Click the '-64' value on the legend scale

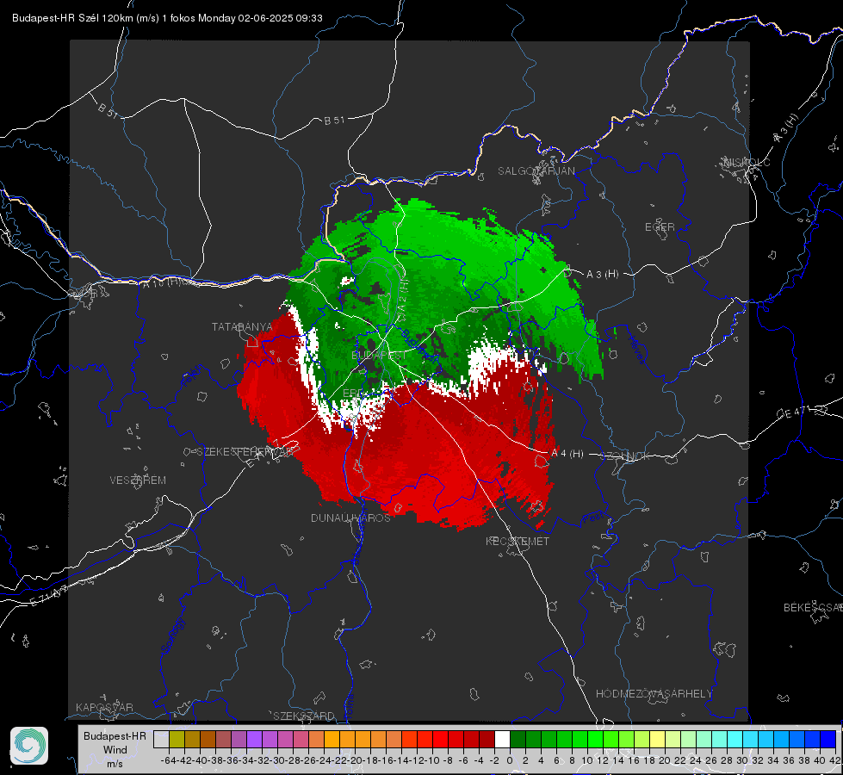[x=168, y=760]
